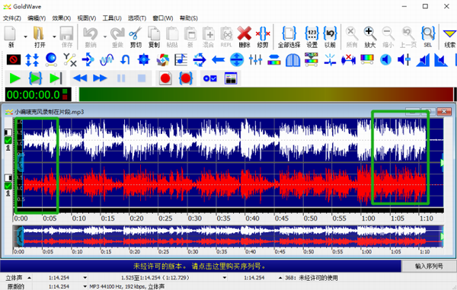Click the blue fast forward button
The image size is (457, 290).
click(x=100, y=78)
